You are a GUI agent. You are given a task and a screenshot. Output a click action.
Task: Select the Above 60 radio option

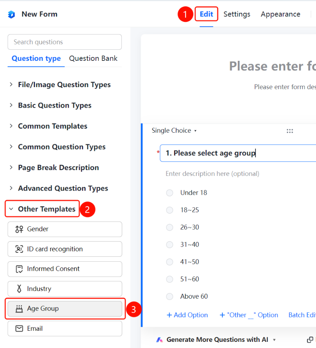tap(170, 296)
